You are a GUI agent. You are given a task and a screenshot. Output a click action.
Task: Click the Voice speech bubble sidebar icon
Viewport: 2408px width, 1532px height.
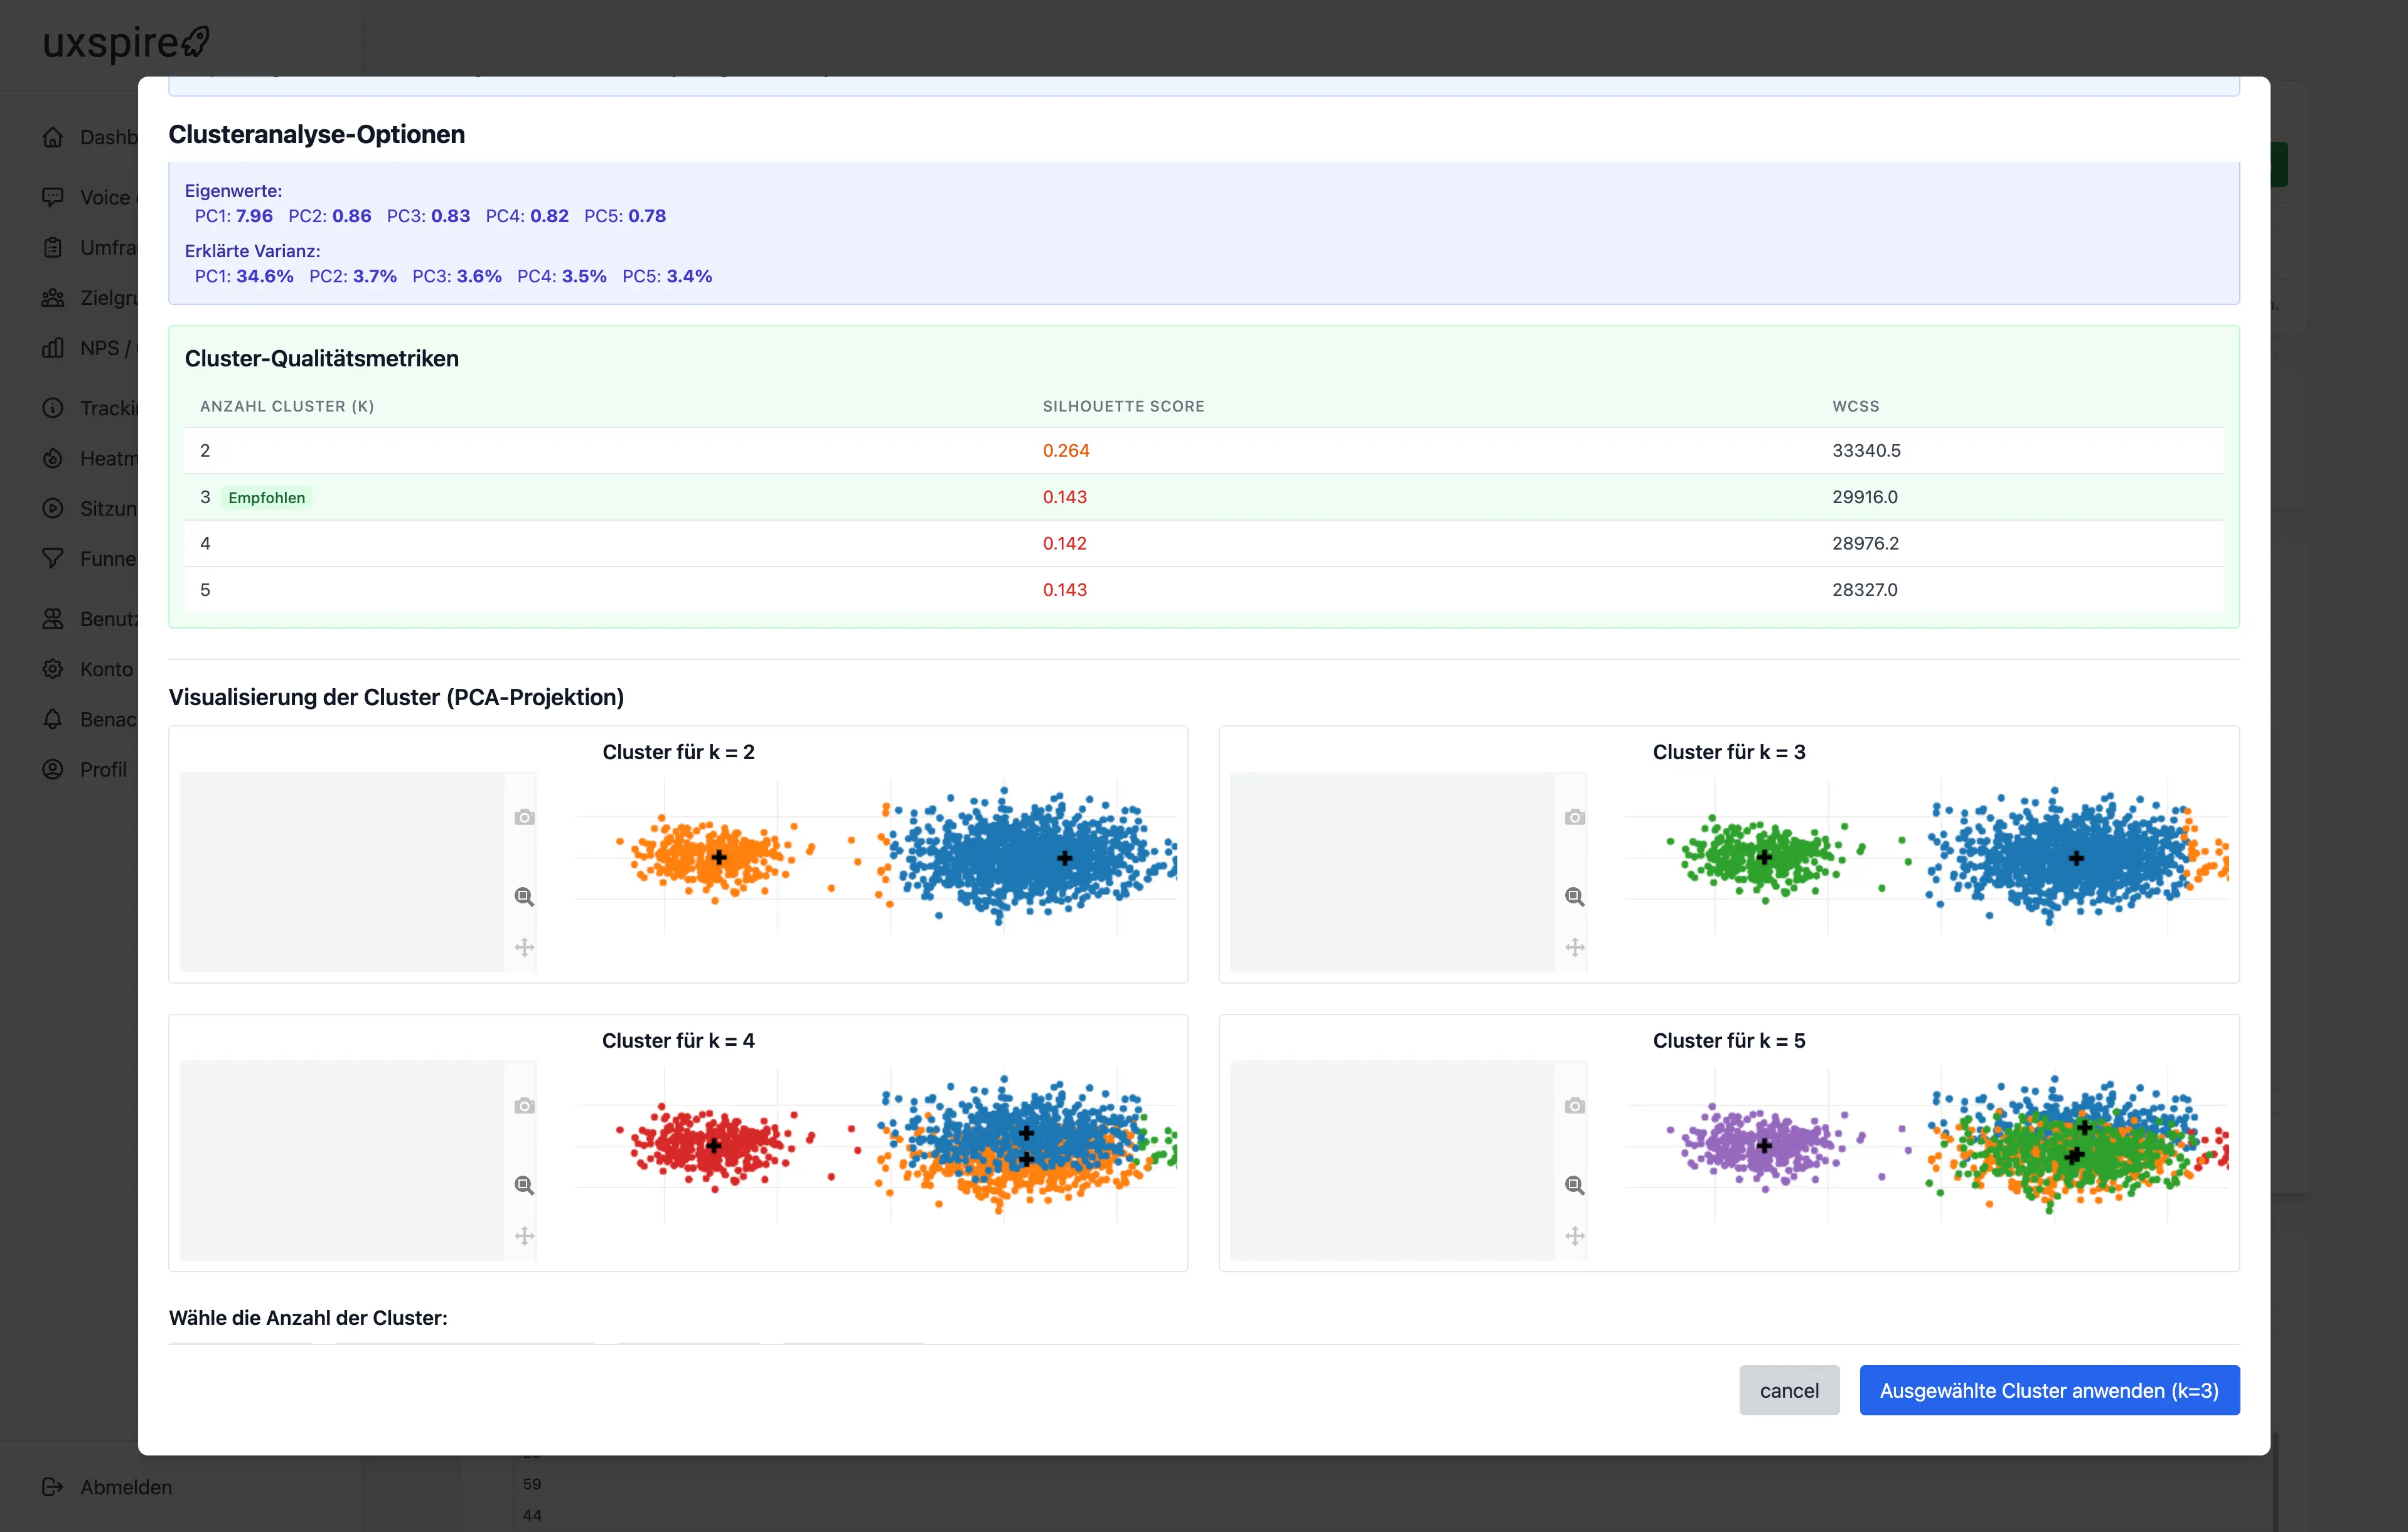pos(53,197)
